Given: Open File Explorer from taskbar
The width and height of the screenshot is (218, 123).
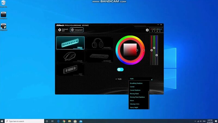Looking at the screenshot, I should click(x=69, y=121).
